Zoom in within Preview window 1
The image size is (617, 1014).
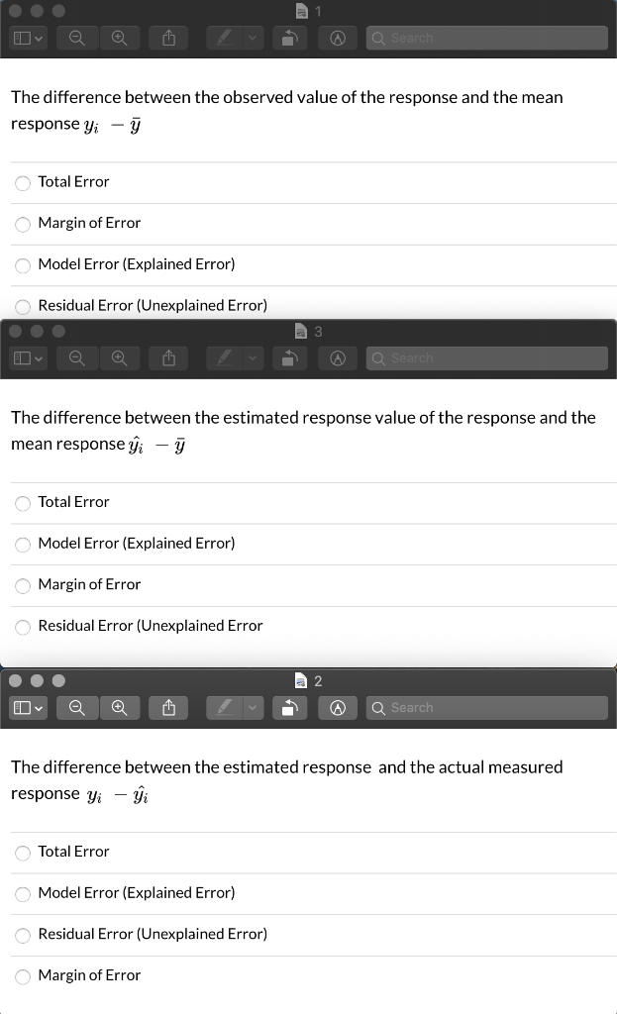pos(120,39)
